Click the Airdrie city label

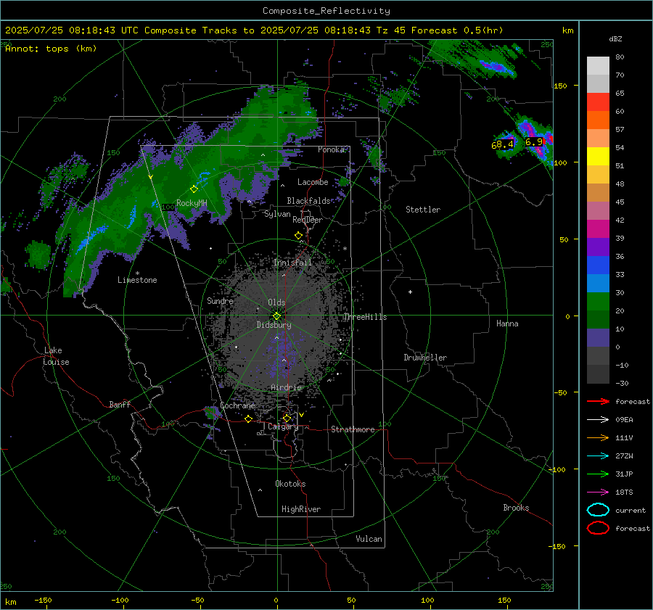(286, 387)
